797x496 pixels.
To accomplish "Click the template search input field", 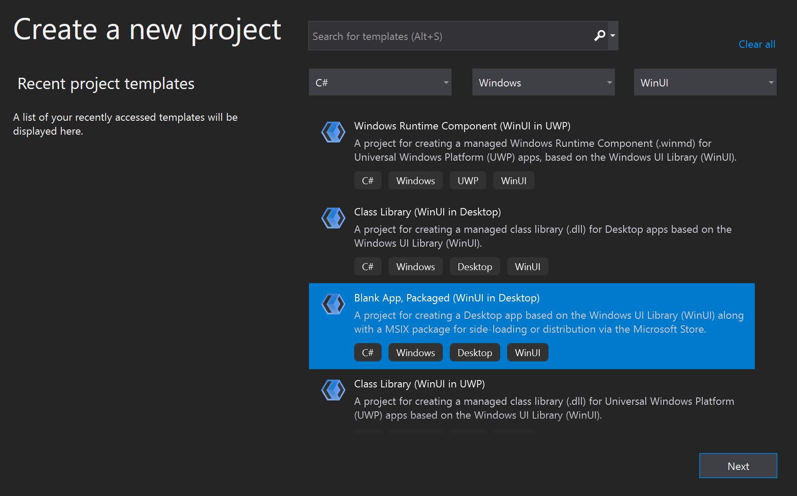I will pyautogui.click(x=435, y=36).
